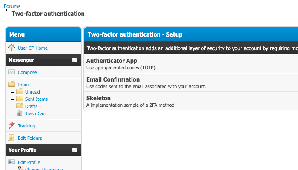
Task: Go to User CP Home
Action: [33, 48]
